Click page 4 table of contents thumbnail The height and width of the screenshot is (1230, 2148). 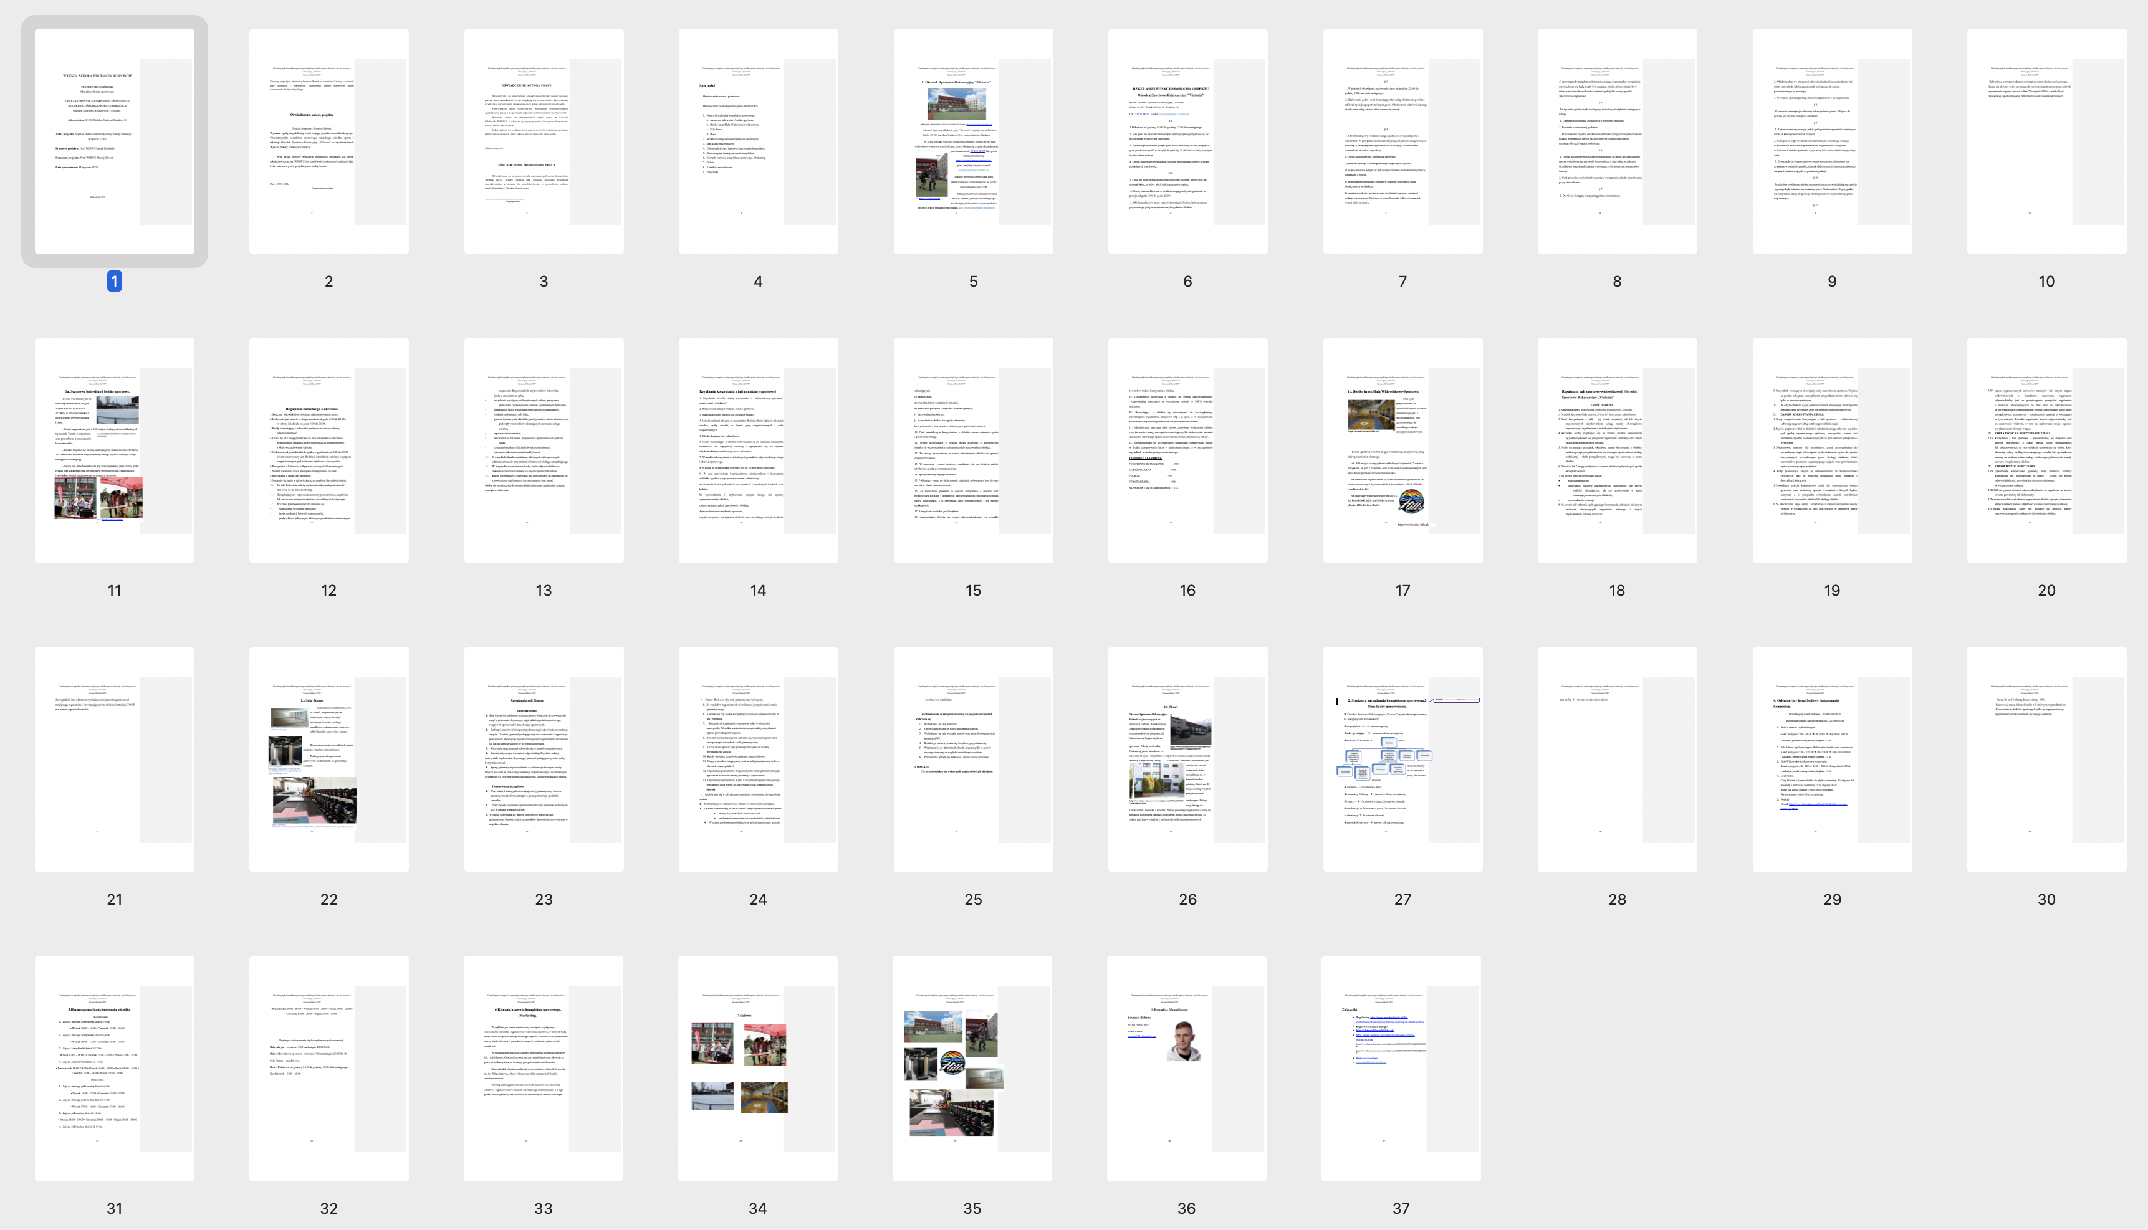click(758, 141)
